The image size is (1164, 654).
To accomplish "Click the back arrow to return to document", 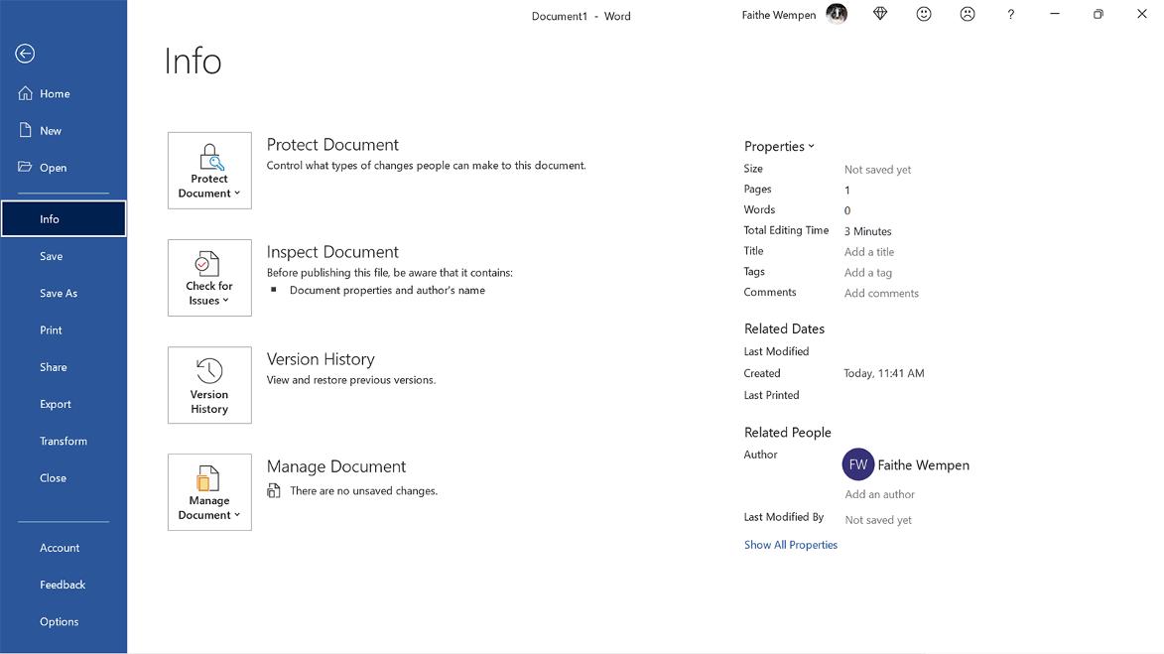I will [25, 54].
